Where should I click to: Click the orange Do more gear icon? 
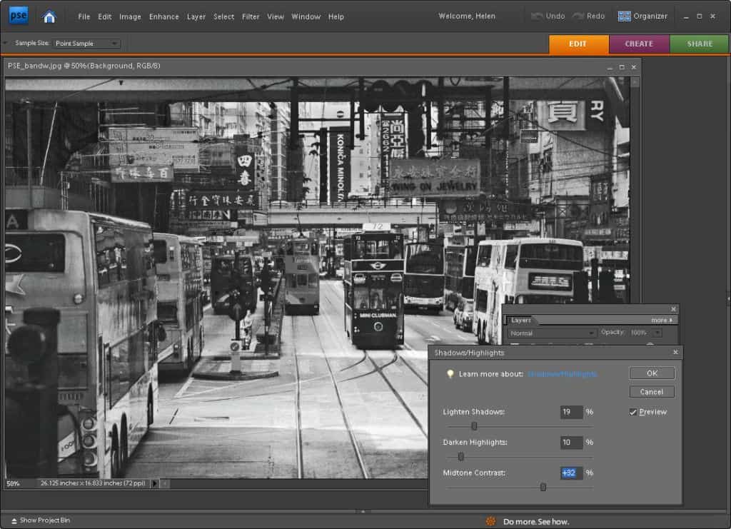(x=491, y=521)
